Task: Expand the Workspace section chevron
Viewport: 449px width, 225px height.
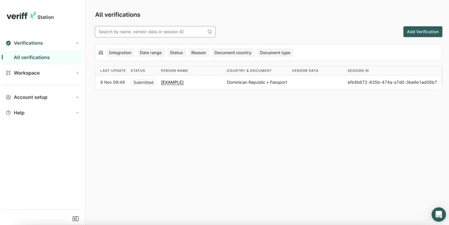Action: coord(77,73)
